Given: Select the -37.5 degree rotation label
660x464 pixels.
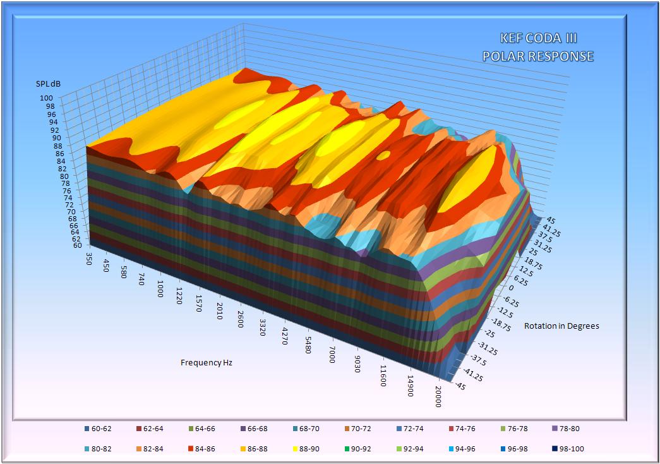Looking at the screenshot, I should pyautogui.click(x=477, y=360).
